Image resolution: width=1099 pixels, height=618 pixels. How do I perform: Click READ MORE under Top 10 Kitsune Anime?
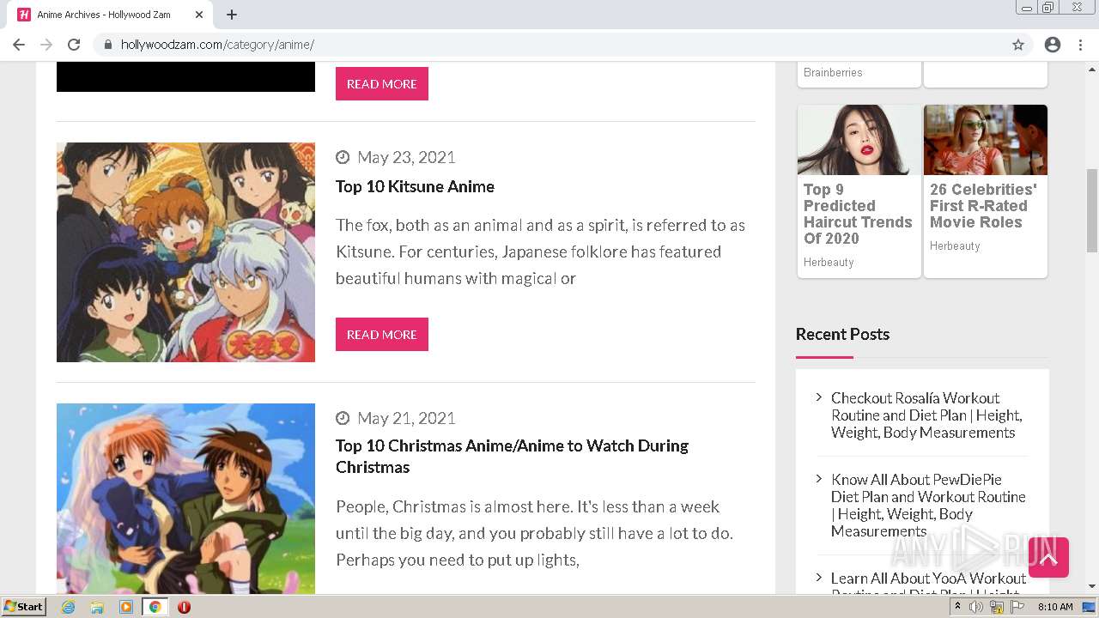pos(382,335)
